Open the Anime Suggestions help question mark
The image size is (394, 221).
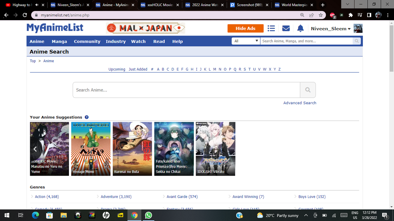point(86,117)
